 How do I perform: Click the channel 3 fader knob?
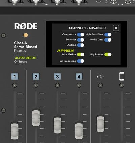57,125
